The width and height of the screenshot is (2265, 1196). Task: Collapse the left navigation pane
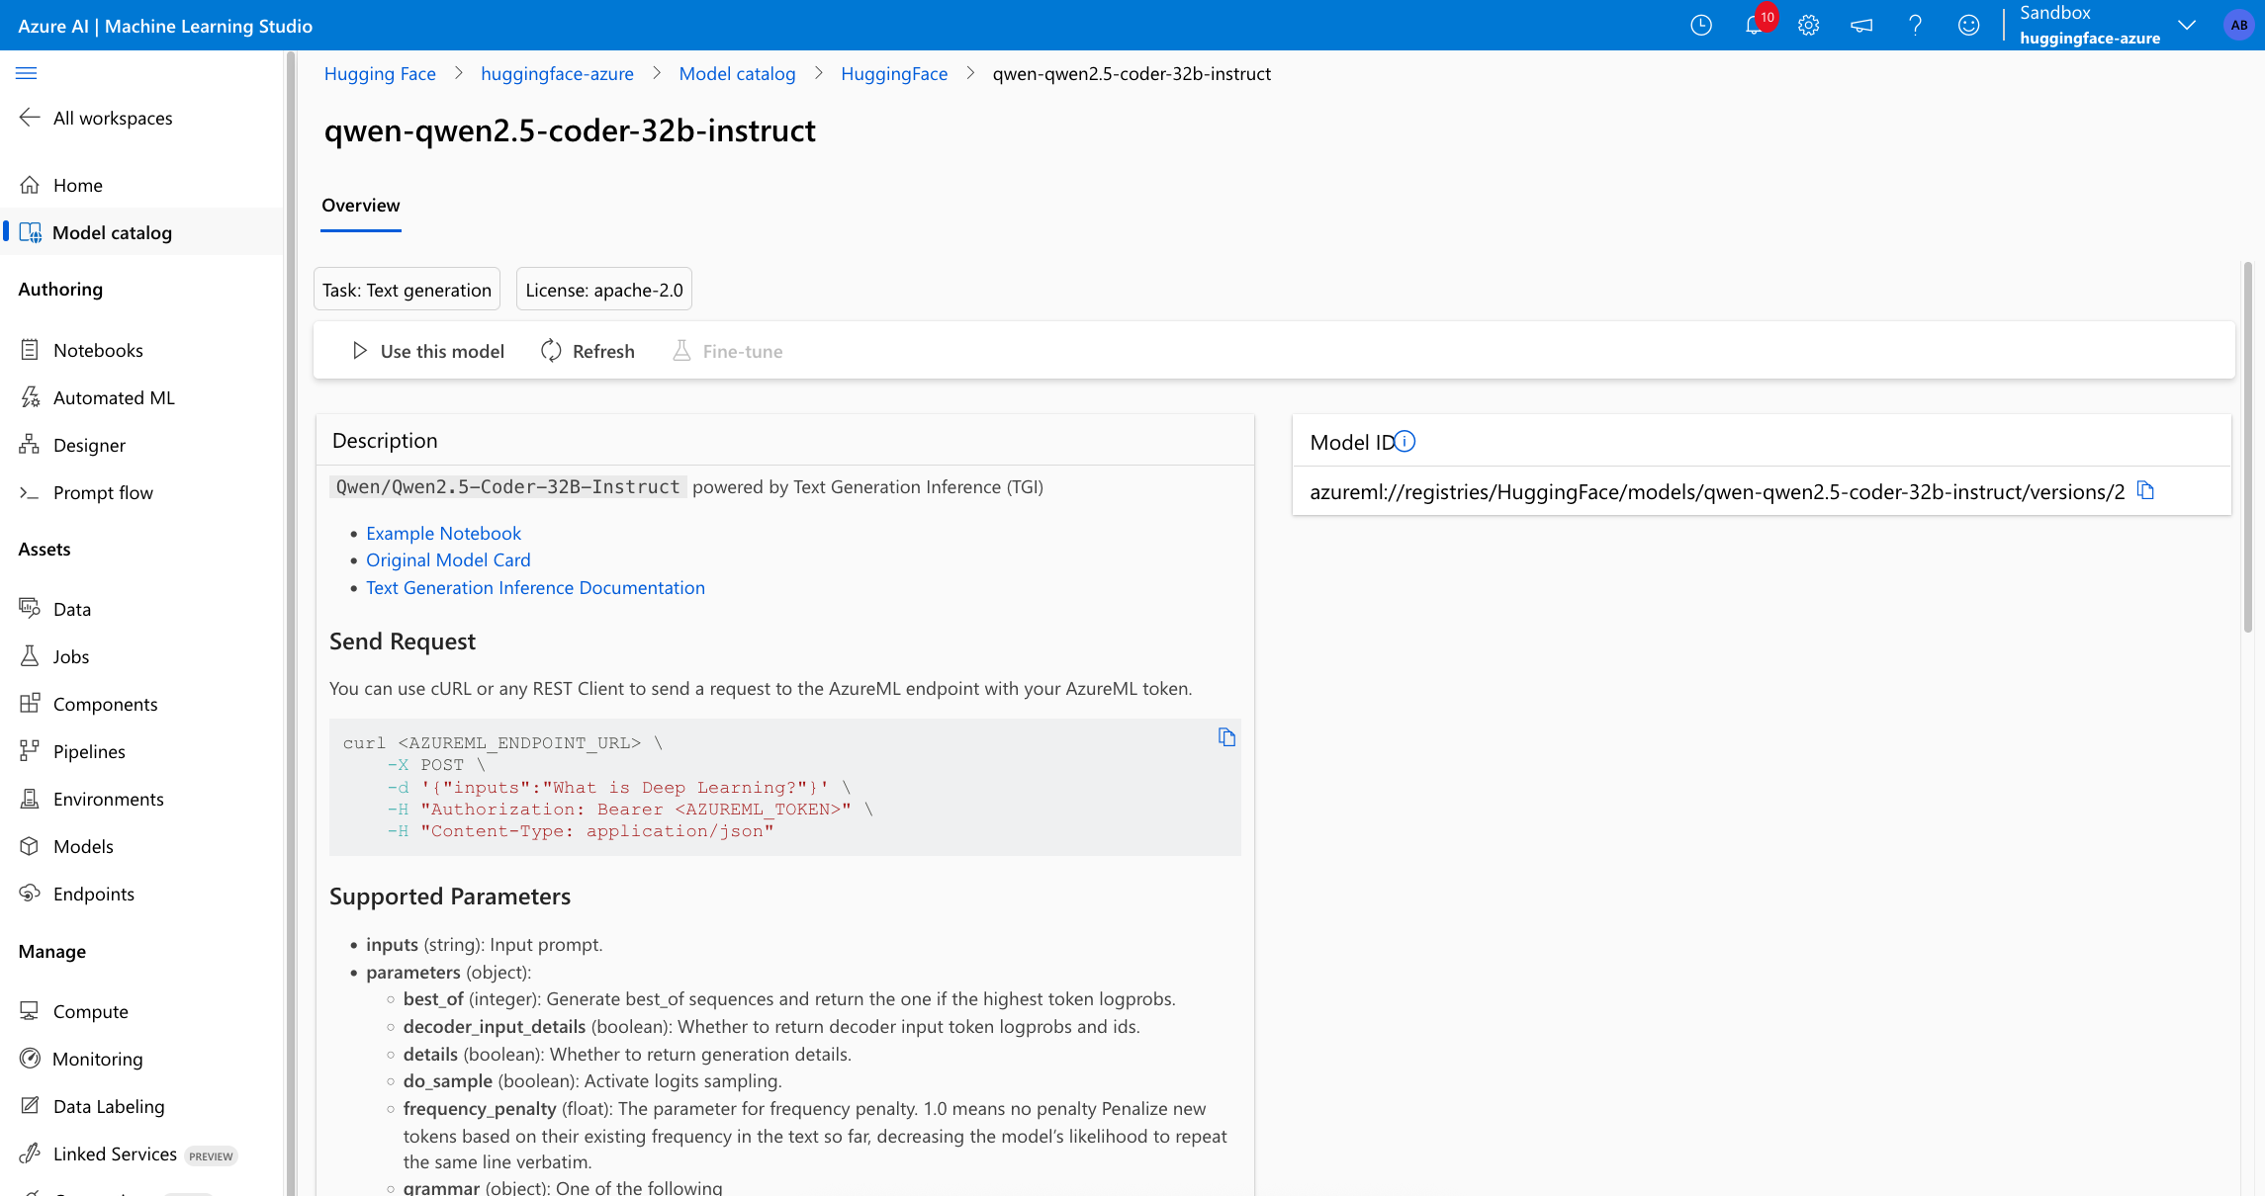coord(27,72)
